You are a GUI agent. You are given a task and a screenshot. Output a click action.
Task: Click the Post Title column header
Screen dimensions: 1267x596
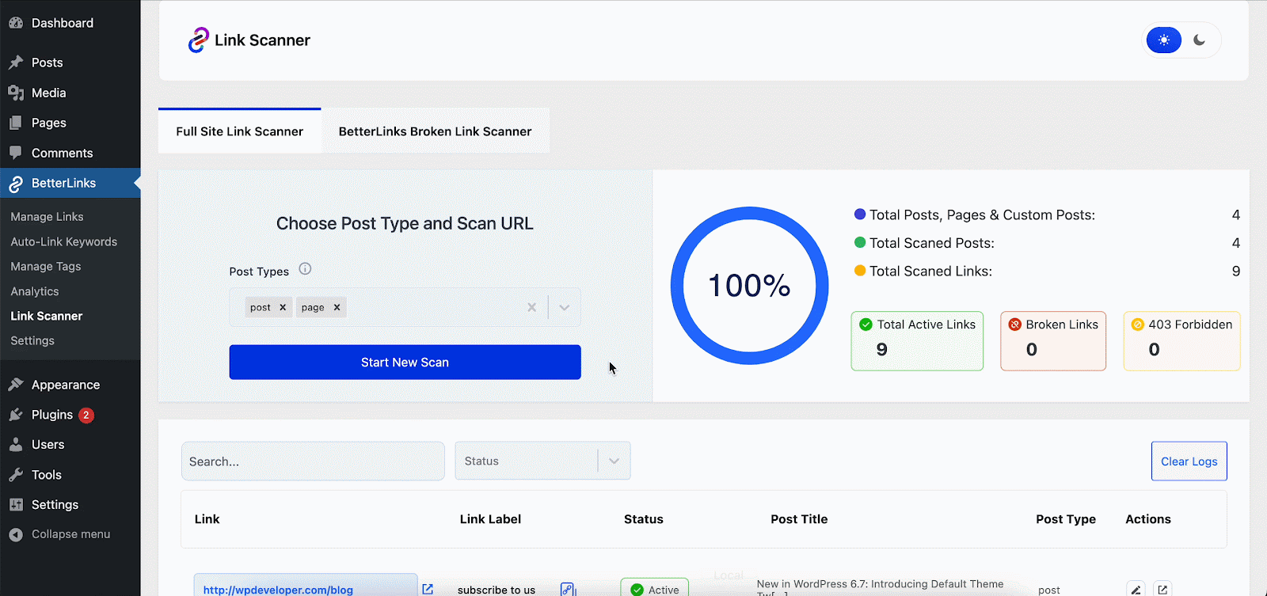pos(799,519)
